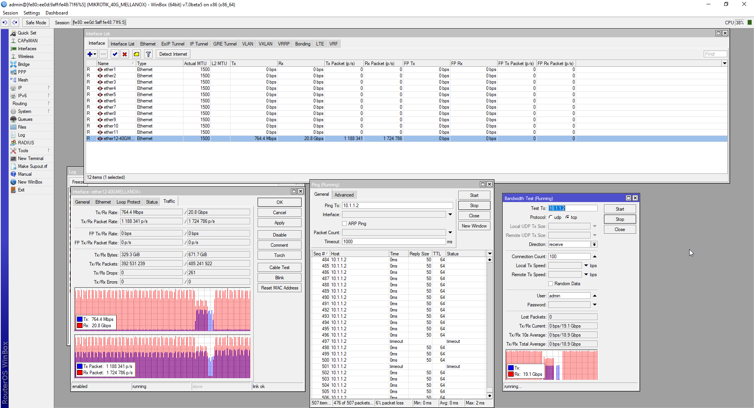Click the red X disable icon
Screen dimensions: 754x408
124,54
